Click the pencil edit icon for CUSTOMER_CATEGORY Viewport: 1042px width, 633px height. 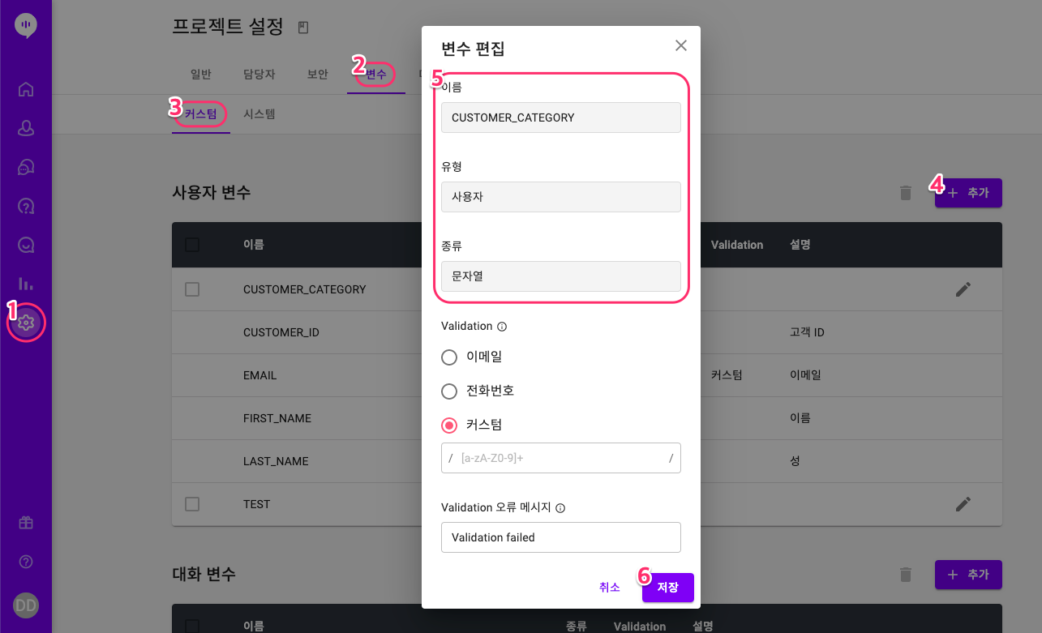pyautogui.click(x=963, y=289)
